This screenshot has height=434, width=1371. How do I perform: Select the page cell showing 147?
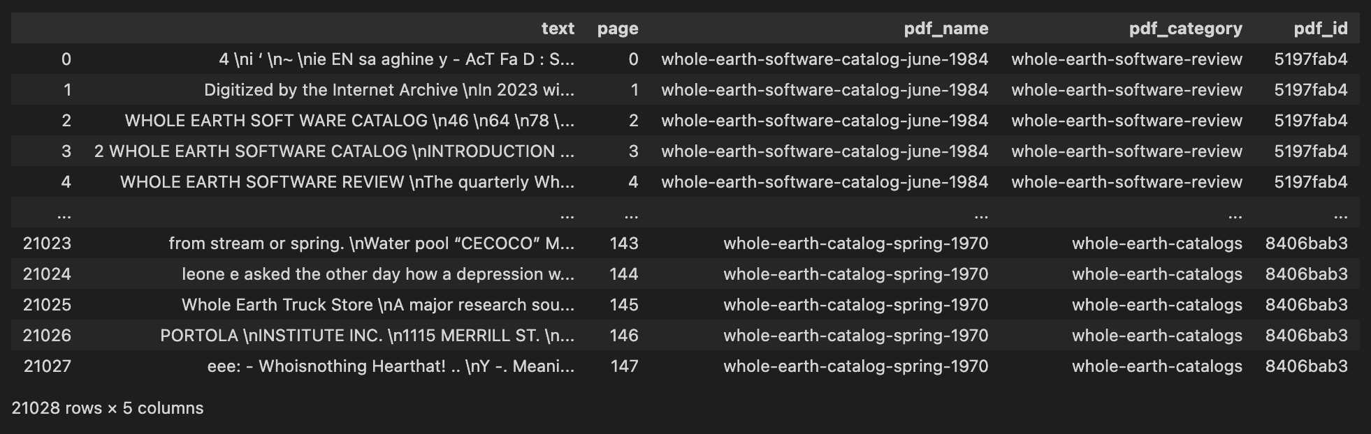pyautogui.click(x=623, y=366)
